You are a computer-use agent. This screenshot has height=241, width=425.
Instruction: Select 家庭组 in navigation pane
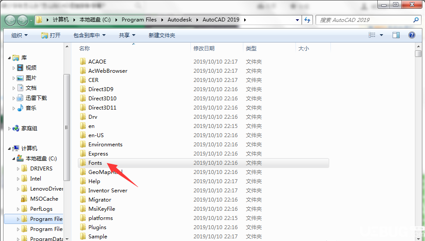[x=29, y=128]
